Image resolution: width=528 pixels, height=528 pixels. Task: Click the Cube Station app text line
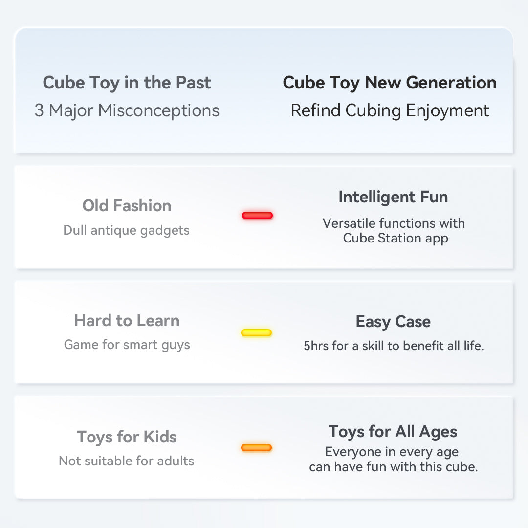[x=396, y=239]
